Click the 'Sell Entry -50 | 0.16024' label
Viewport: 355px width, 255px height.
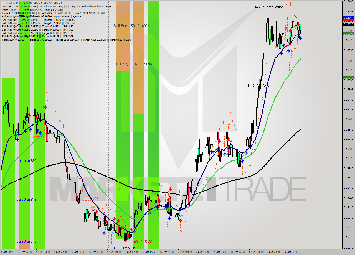[131, 26]
